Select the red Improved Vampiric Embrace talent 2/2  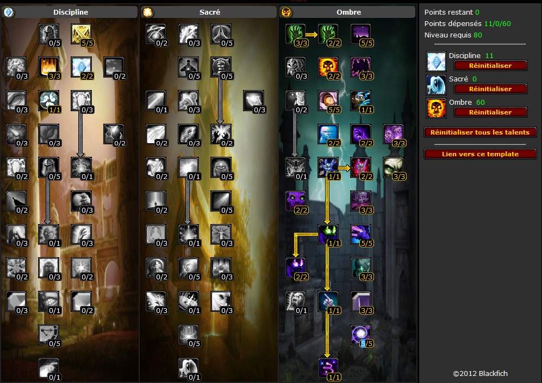pyautogui.click(x=360, y=168)
